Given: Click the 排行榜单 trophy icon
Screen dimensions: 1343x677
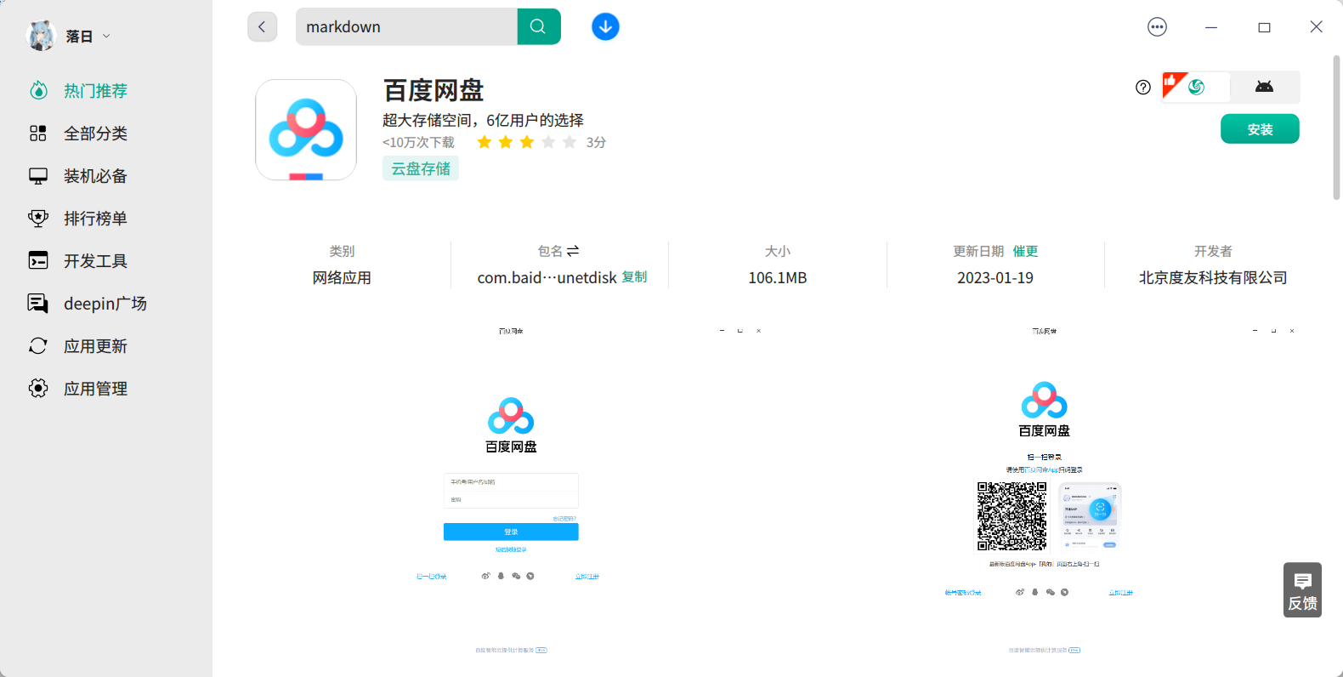Looking at the screenshot, I should click(38, 219).
